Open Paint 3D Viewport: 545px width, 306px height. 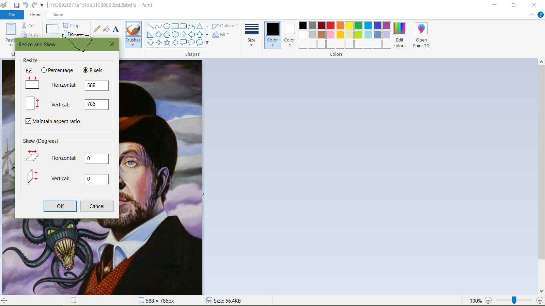(421, 35)
